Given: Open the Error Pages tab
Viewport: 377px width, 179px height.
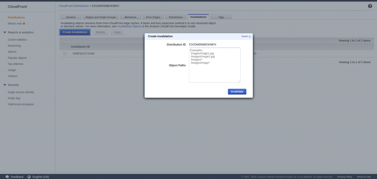Looking at the screenshot, I should [x=153, y=17].
